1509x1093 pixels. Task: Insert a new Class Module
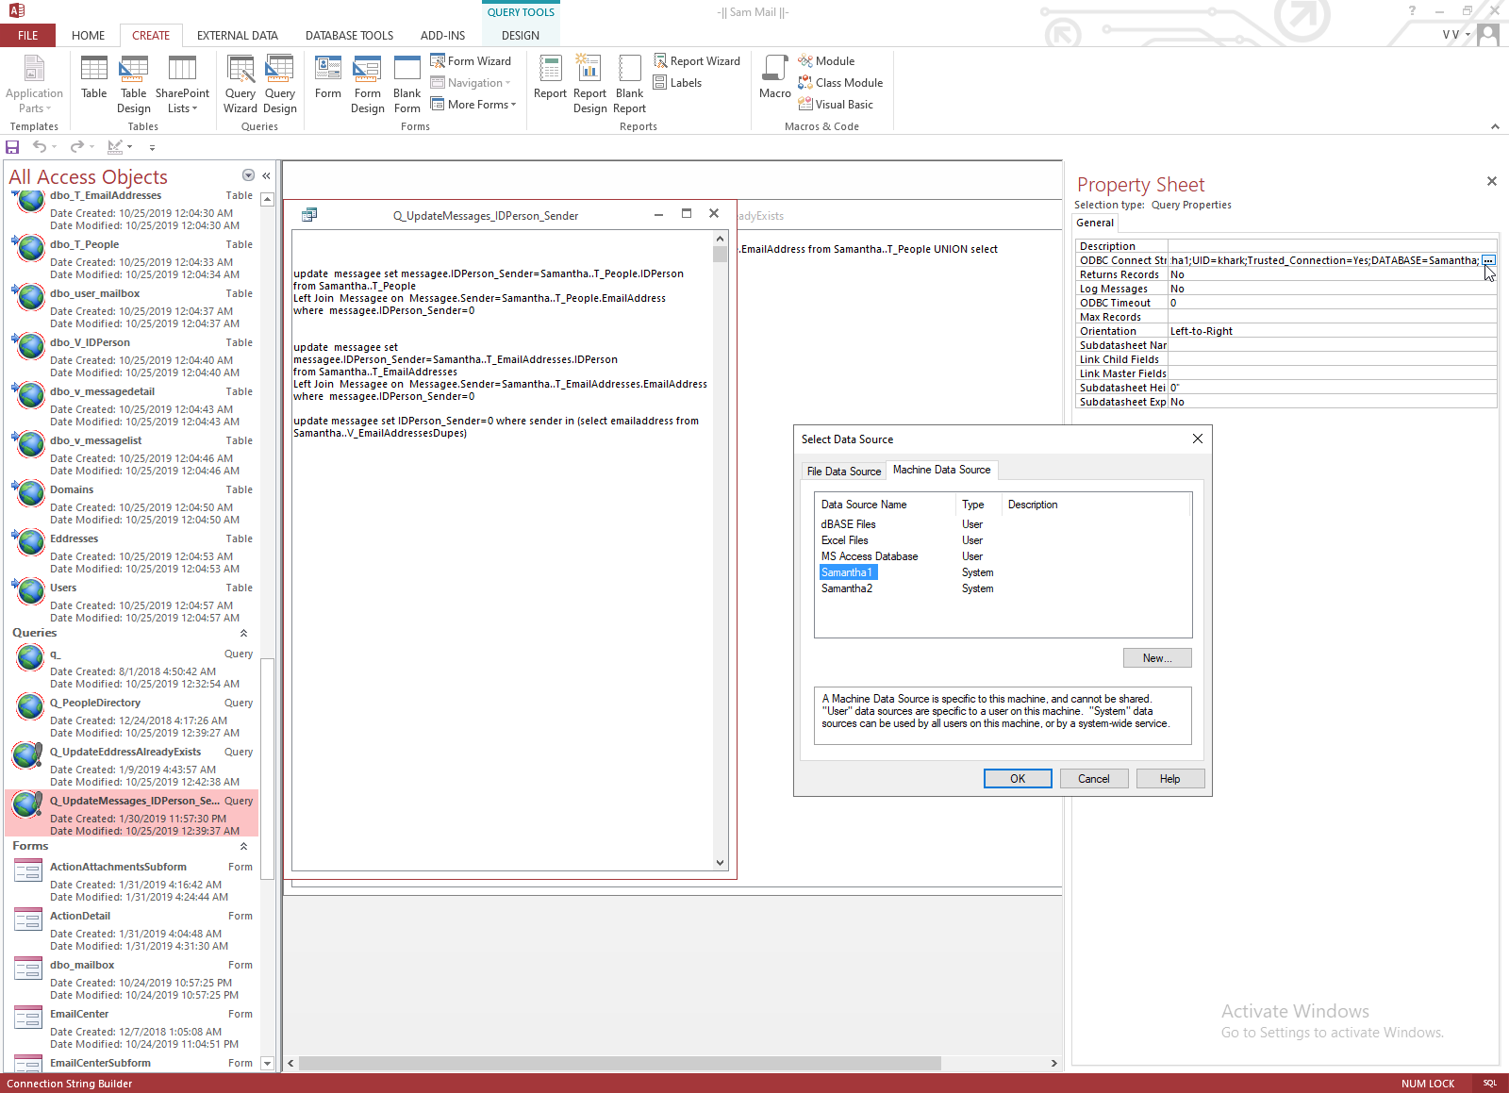840,83
